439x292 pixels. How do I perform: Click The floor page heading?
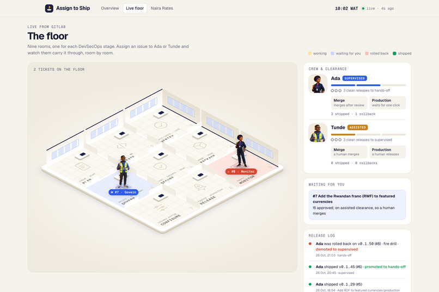point(47,36)
